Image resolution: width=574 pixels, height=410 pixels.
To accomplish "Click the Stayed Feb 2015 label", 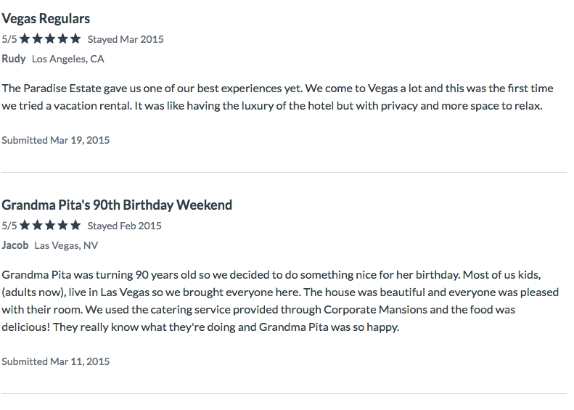I will coord(125,226).
